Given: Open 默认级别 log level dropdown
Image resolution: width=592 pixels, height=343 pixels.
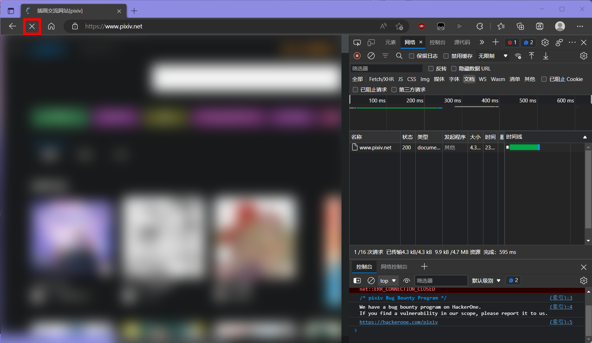Looking at the screenshot, I should [x=486, y=281].
